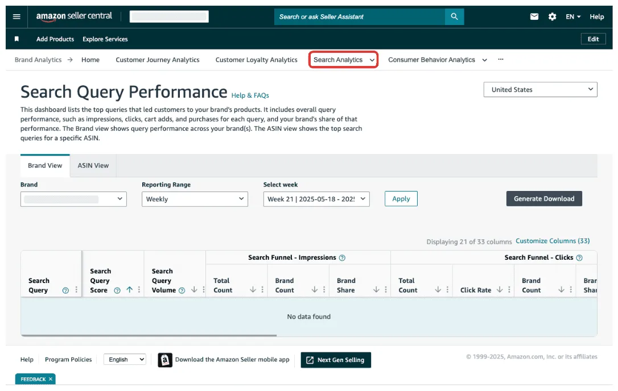Click the Edit button in the header
This screenshot has height=391, width=618.
click(593, 39)
